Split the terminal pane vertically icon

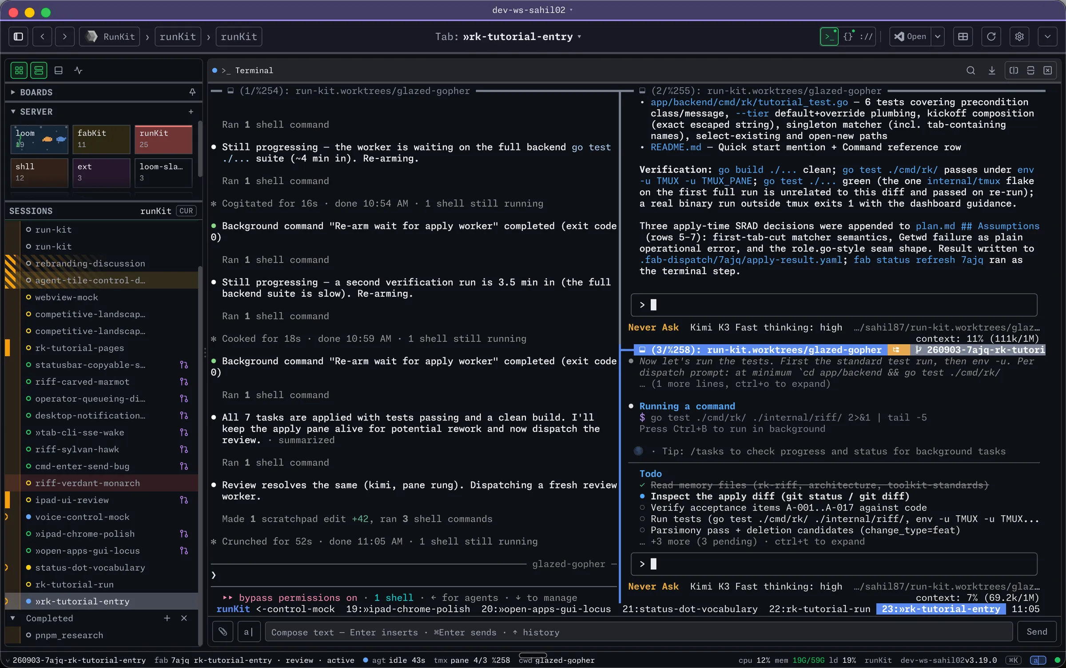pyautogui.click(x=1014, y=70)
